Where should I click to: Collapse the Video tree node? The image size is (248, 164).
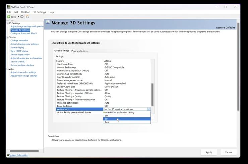7,69
